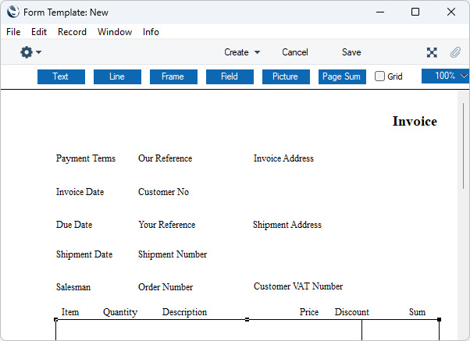Open the Info menu
Image resolution: width=470 pixels, height=341 pixels.
[151, 32]
